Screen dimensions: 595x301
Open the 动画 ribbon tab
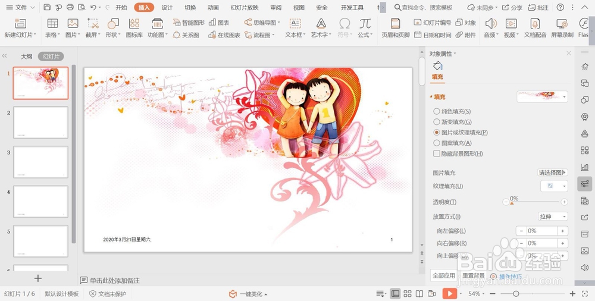[x=213, y=7]
